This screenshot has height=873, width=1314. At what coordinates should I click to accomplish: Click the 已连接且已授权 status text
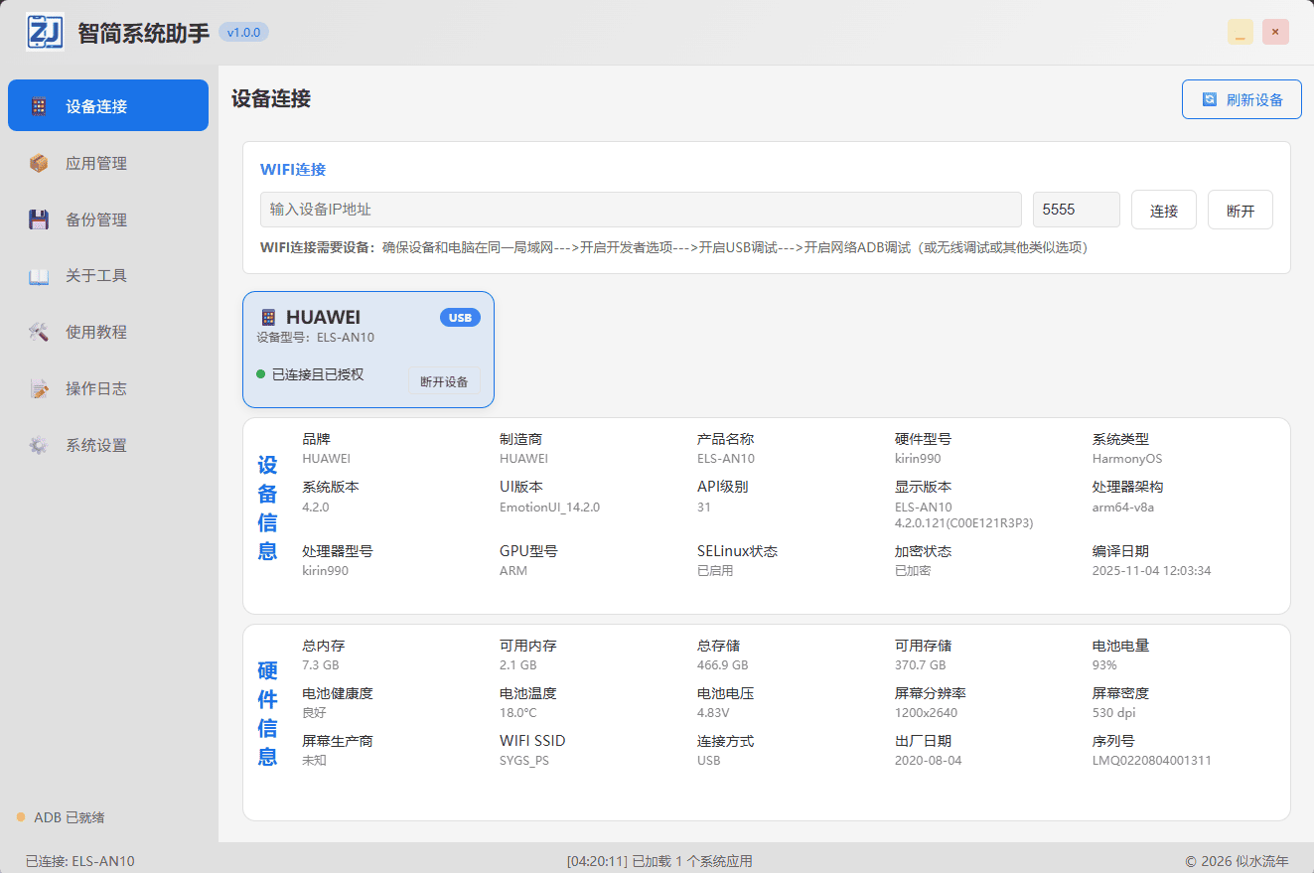pos(318,374)
